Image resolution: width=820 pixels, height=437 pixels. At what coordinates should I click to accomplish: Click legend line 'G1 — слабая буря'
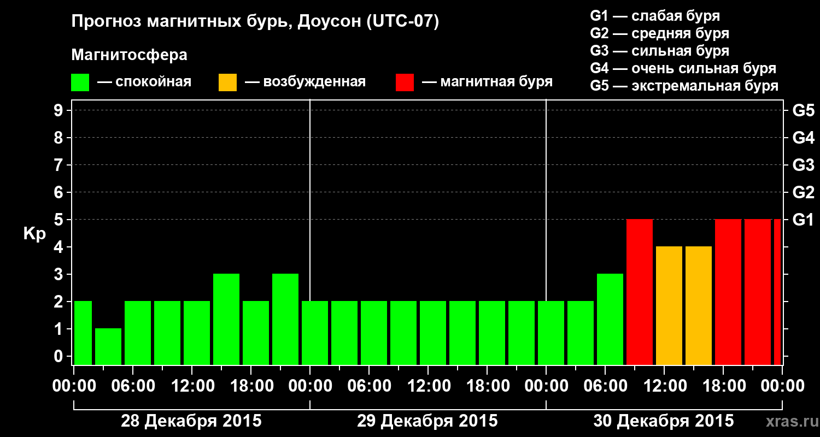(x=655, y=16)
